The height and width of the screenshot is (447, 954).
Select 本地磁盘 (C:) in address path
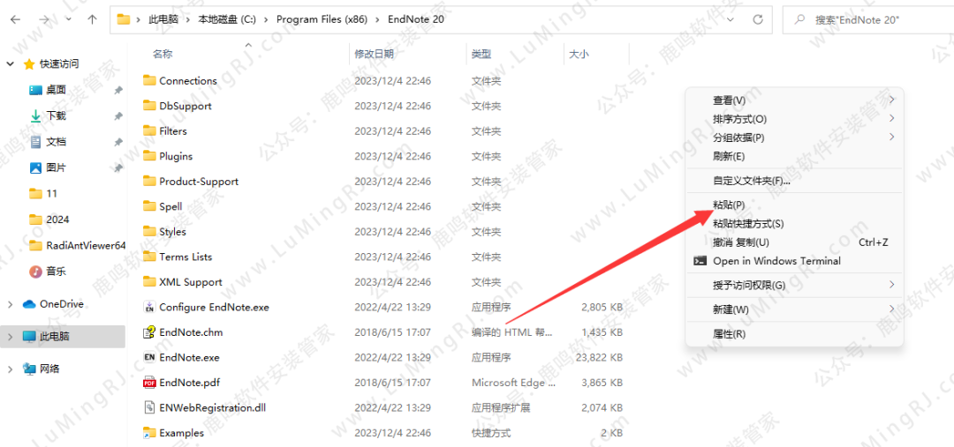[x=227, y=19]
